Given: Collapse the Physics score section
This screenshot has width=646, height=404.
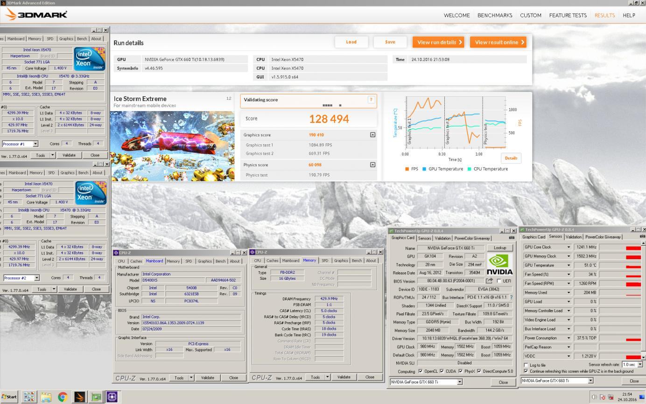Looking at the screenshot, I should click(372, 165).
